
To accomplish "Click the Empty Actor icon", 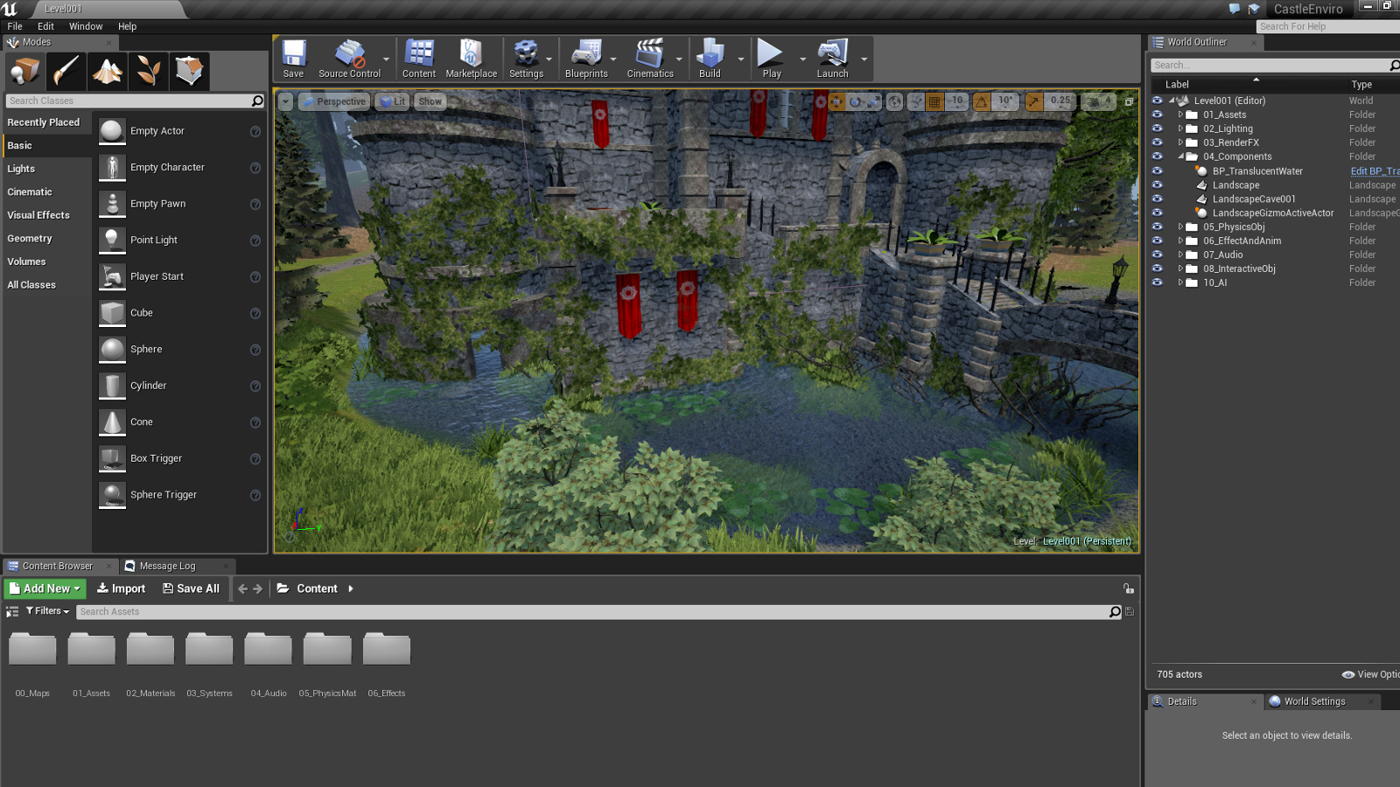I will [x=112, y=131].
